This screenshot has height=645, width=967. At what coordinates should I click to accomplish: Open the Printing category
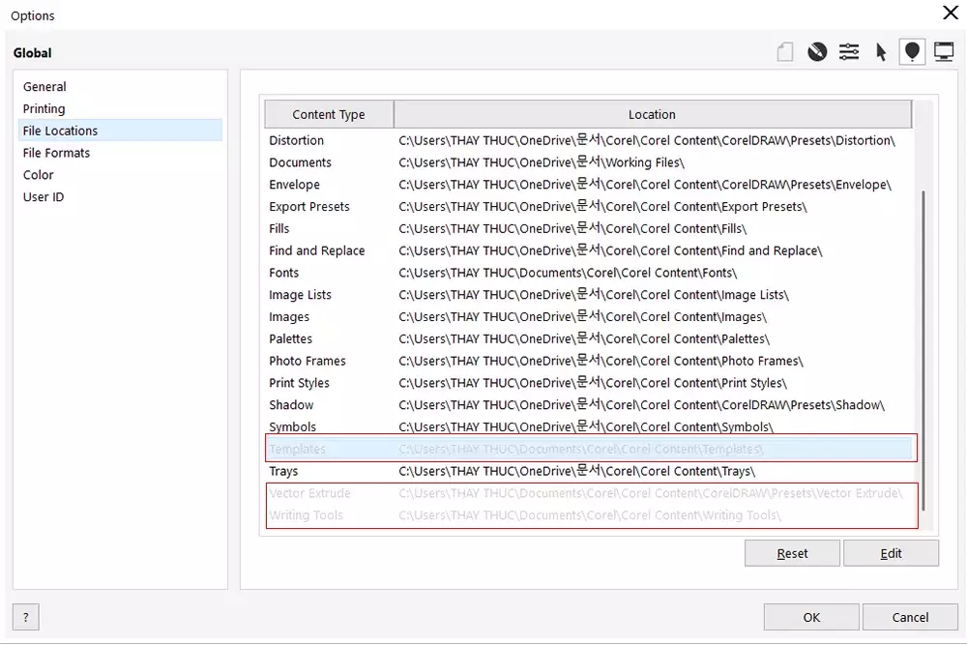coord(44,109)
